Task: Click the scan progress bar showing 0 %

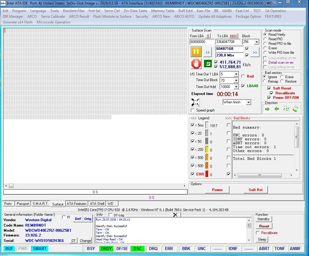Action: (95, 192)
